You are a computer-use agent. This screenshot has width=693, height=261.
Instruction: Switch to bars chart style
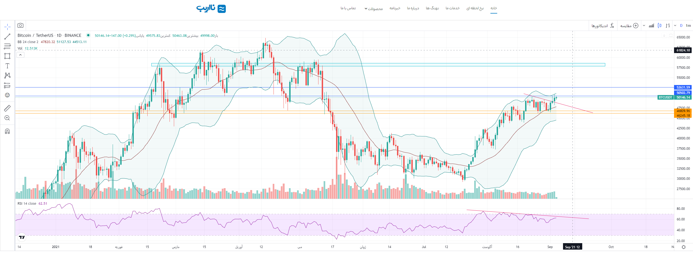tap(668, 26)
